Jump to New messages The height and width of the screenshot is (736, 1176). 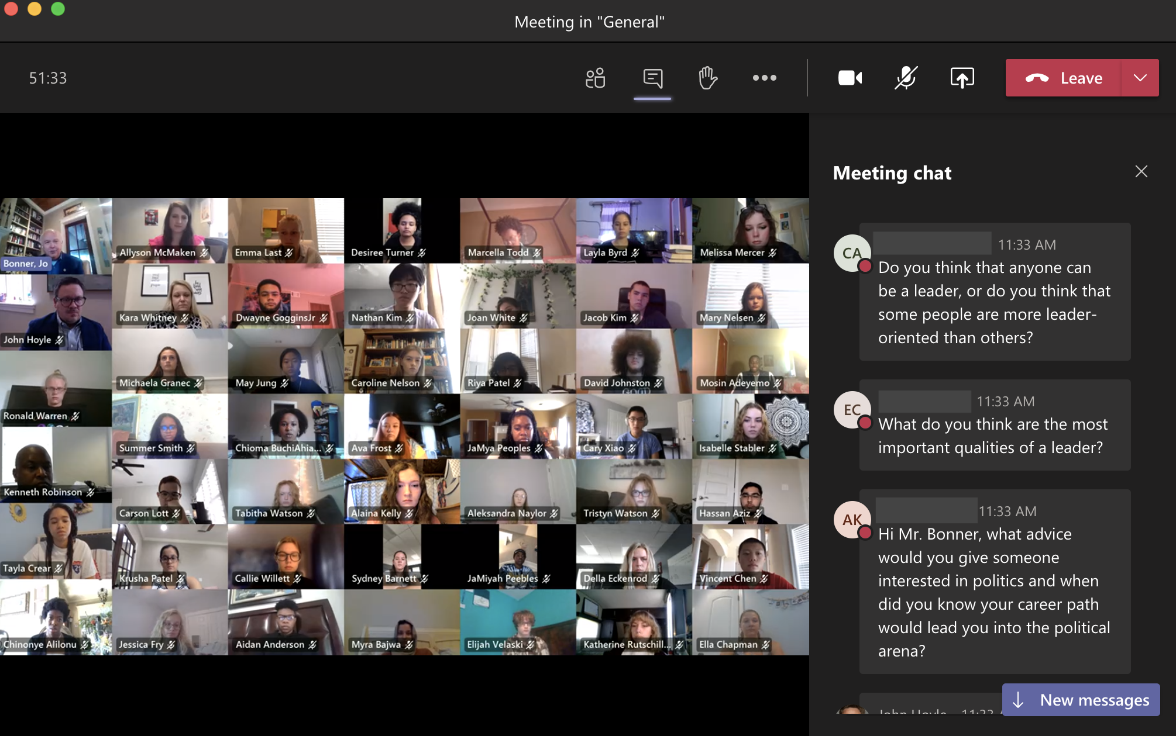click(x=1081, y=700)
